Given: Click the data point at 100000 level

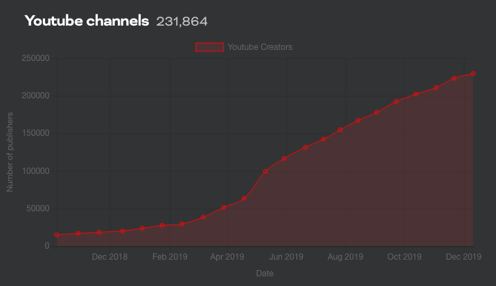Looking at the screenshot, I should point(265,171).
